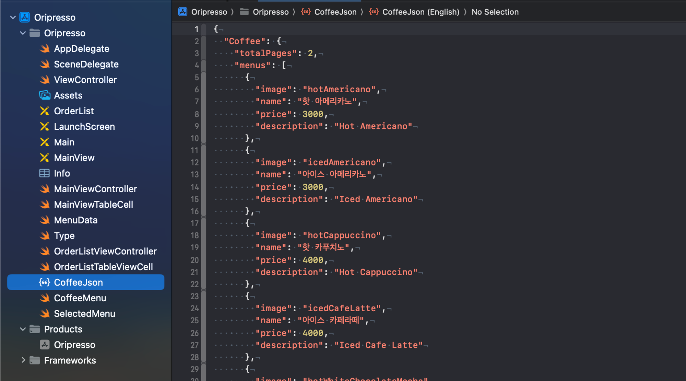
Task: Click the Assets catalog icon
Action: 45,95
